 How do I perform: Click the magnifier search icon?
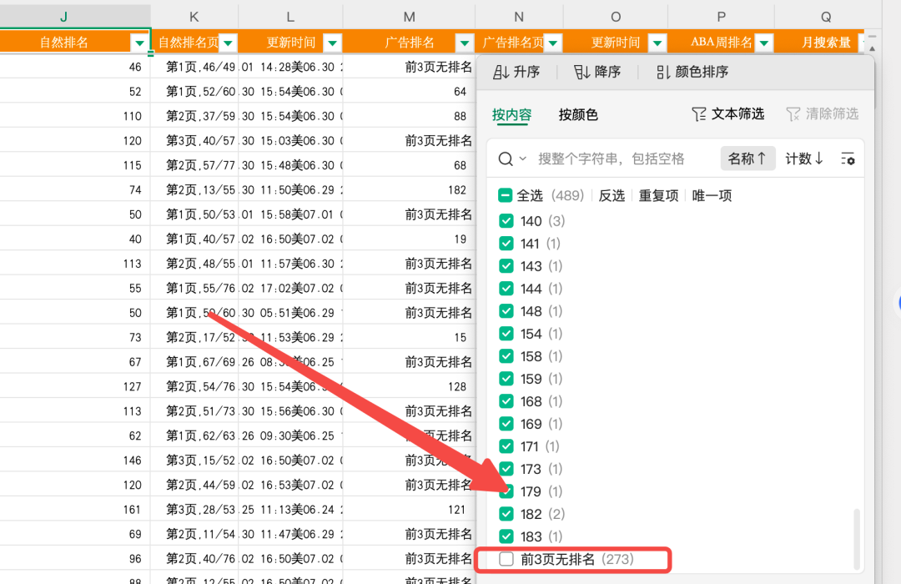[x=506, y=159]
